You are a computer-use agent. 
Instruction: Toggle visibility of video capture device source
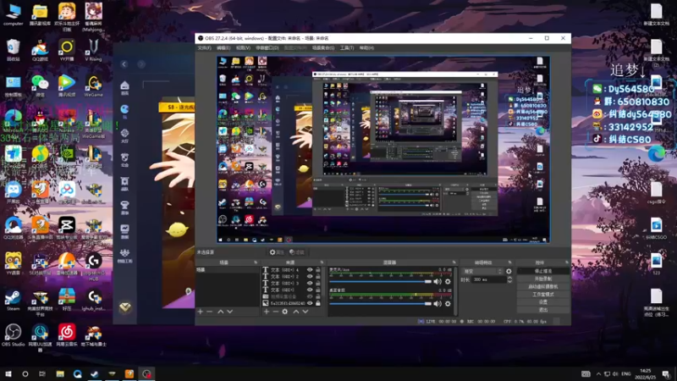[x=310, y=297]
